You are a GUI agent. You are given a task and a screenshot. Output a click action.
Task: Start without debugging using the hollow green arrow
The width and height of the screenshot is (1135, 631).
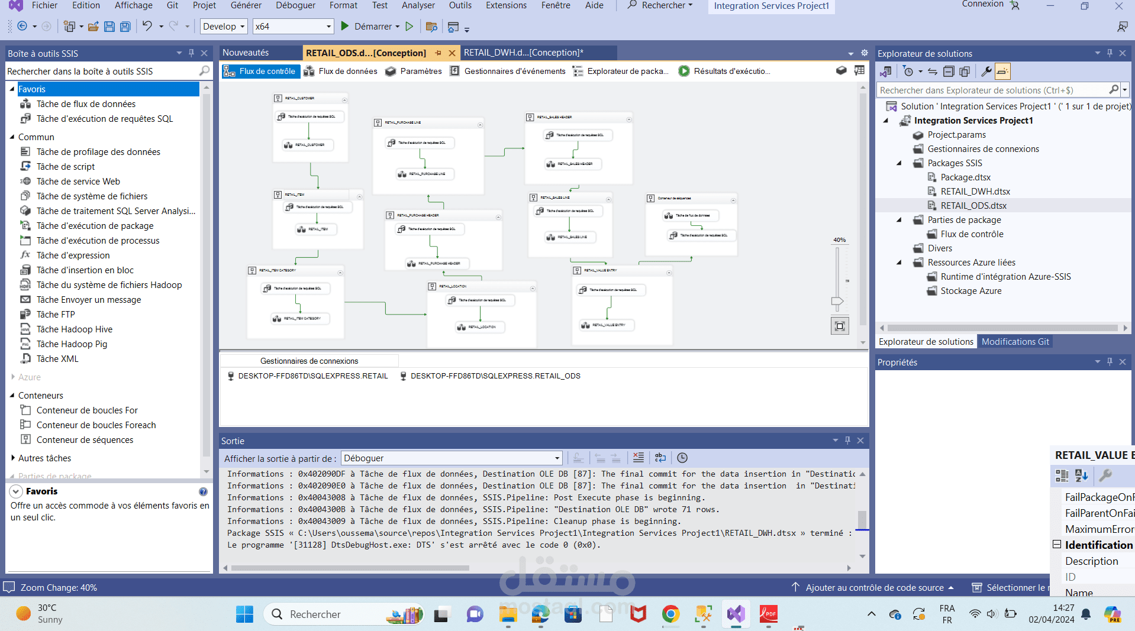(x=409, y=27)
